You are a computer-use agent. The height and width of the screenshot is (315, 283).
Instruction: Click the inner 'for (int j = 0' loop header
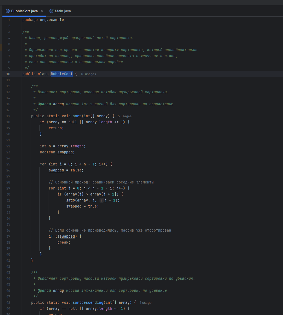tap(89, 188)
